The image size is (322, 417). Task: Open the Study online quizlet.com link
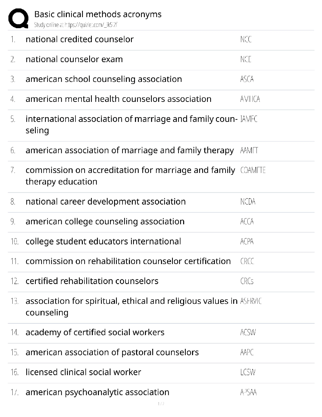[x=76, y=25]
